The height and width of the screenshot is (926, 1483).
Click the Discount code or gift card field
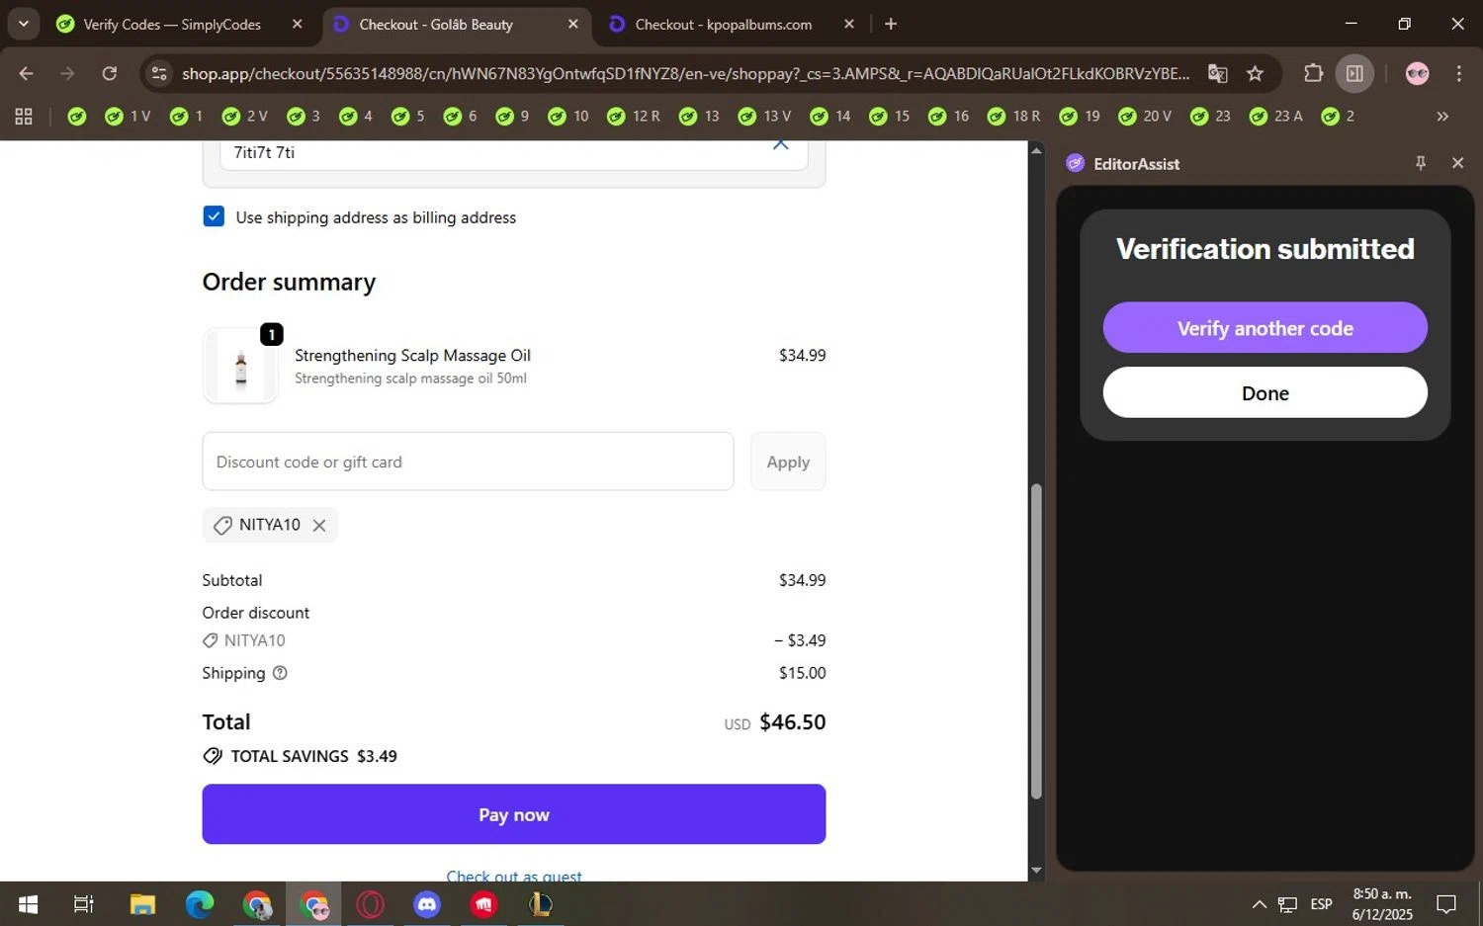(468, 462)
